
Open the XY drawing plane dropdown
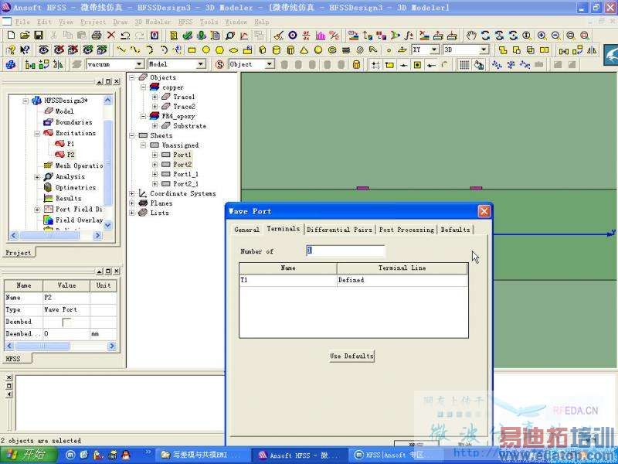[436, 49]
